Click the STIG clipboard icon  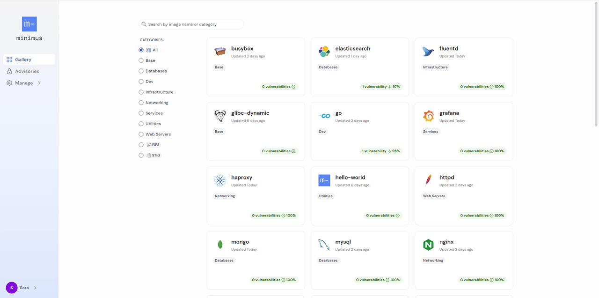[x=149, y=155]
